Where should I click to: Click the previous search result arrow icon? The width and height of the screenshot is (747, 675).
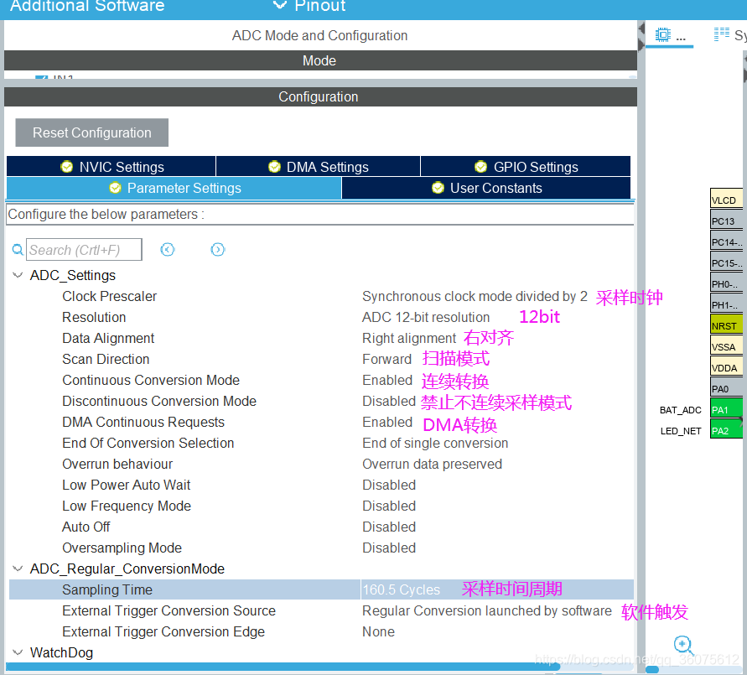pos(167,249)
